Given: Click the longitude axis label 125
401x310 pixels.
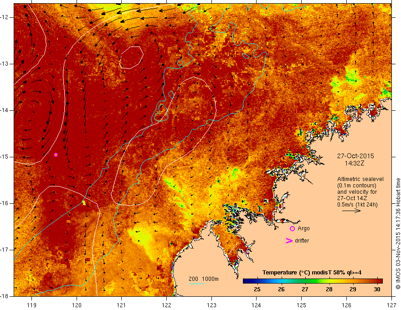Looking at the screenshot, I should point(302,305).
